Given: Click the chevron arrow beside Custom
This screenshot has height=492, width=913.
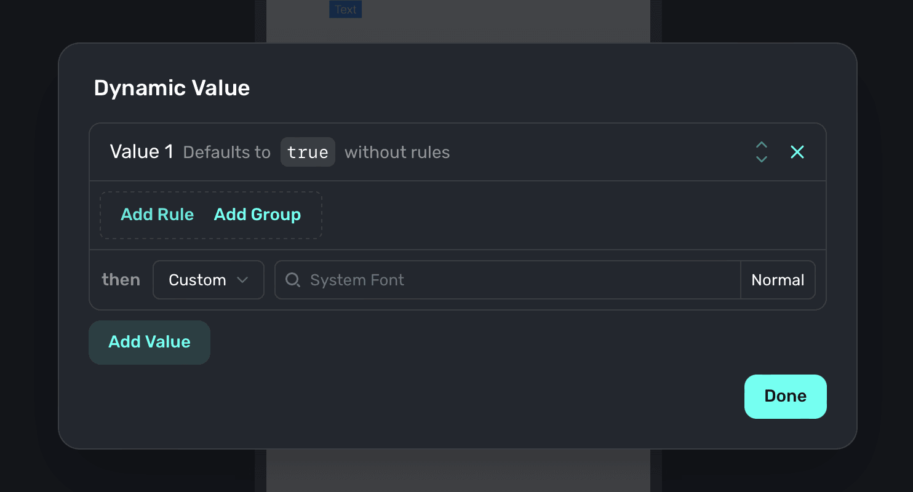Looking at the screenshot, I should (x=242, y=280).
